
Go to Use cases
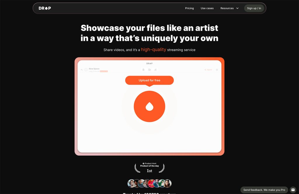point(207,8)
